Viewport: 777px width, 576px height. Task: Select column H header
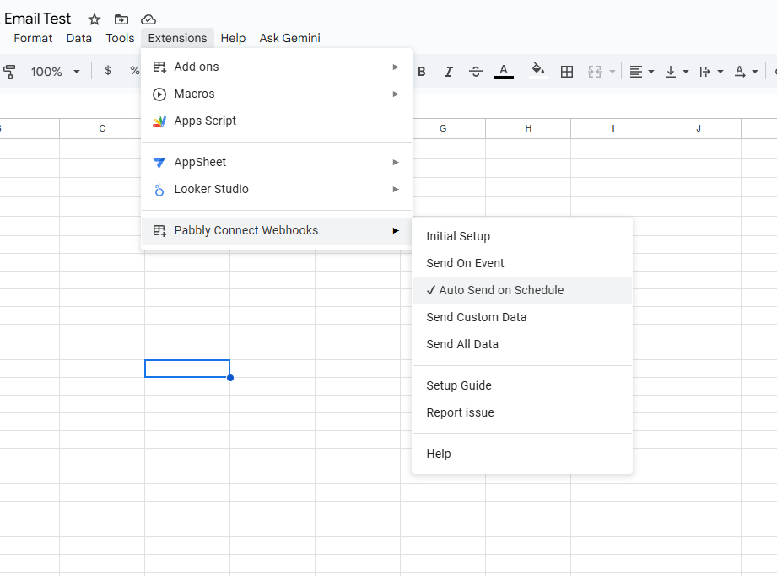(528, 128)
